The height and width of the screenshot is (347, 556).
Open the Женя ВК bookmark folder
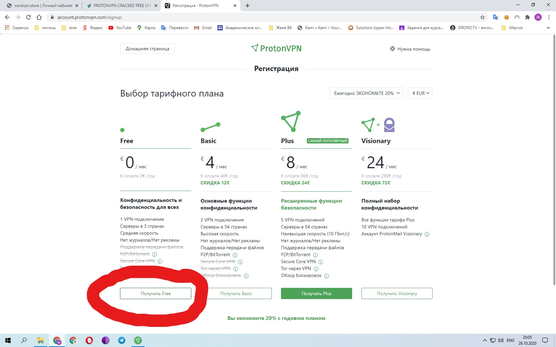pos(280,28)
